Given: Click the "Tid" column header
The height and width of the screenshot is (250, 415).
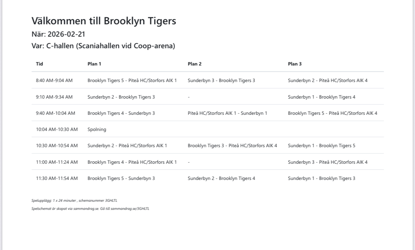Looking at the screenshot, I should 39,64.
